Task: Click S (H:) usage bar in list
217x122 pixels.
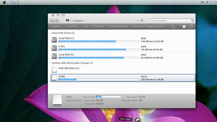Action: (99, 80)
